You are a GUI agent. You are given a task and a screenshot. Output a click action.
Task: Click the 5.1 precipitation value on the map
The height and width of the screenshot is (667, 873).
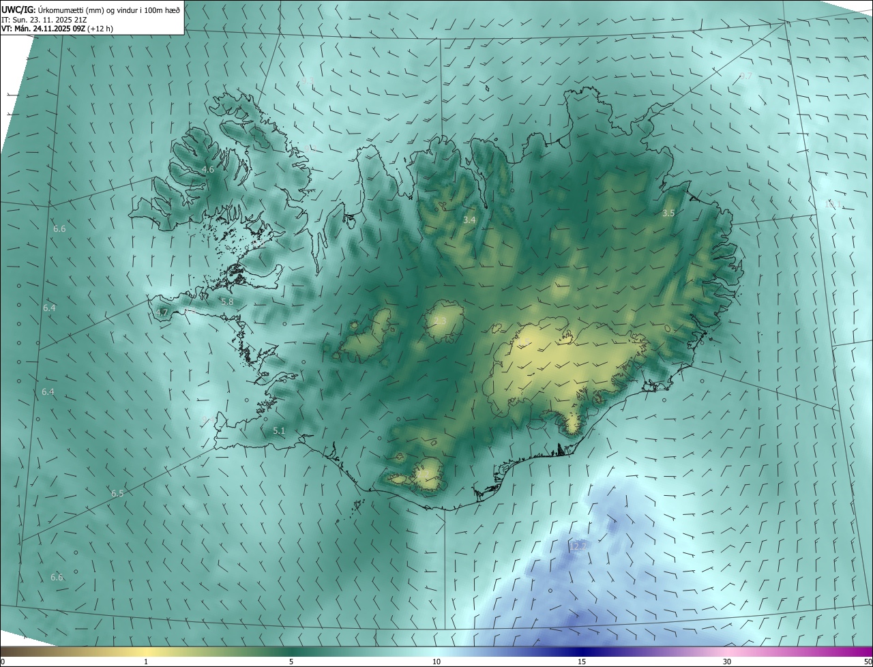[279, 431]
